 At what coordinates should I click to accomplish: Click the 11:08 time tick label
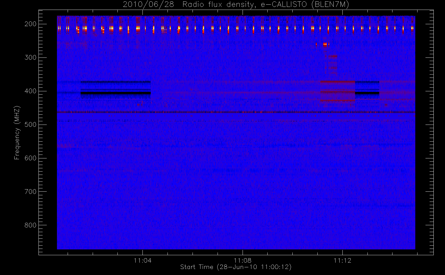point(243,260)
